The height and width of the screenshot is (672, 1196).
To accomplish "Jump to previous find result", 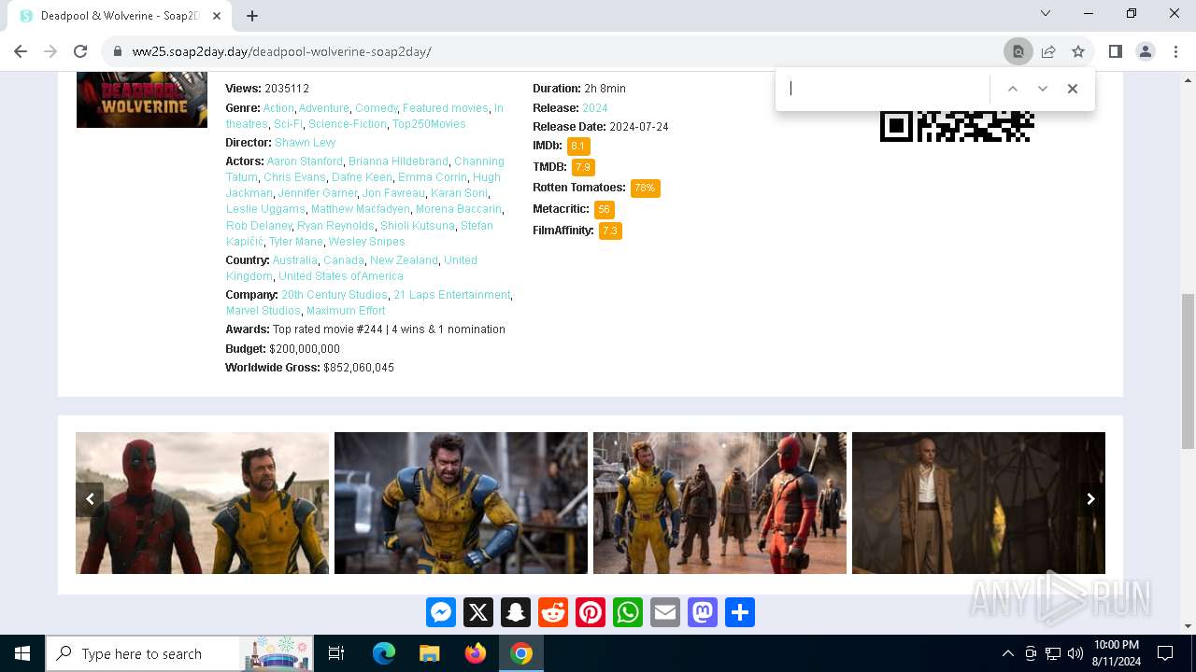I will (1012, 89).
